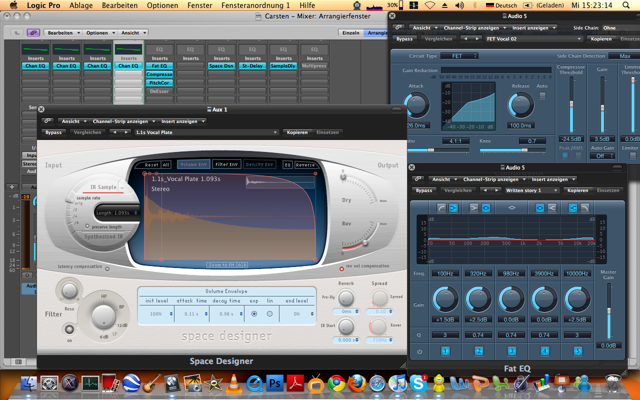Toggle the purple link button in mixer toolbar
The height and width of the screenshot is (400, 640).
[33, 32]
